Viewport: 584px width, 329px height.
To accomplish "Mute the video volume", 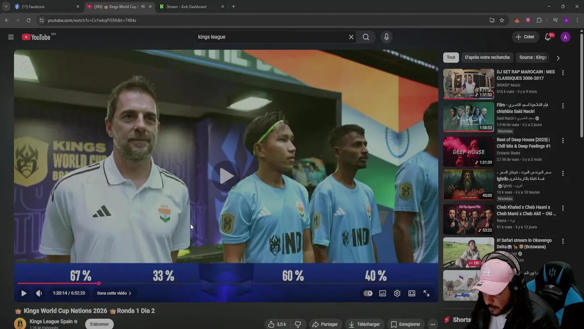I will pyautogui.click(x=39, y=293).
